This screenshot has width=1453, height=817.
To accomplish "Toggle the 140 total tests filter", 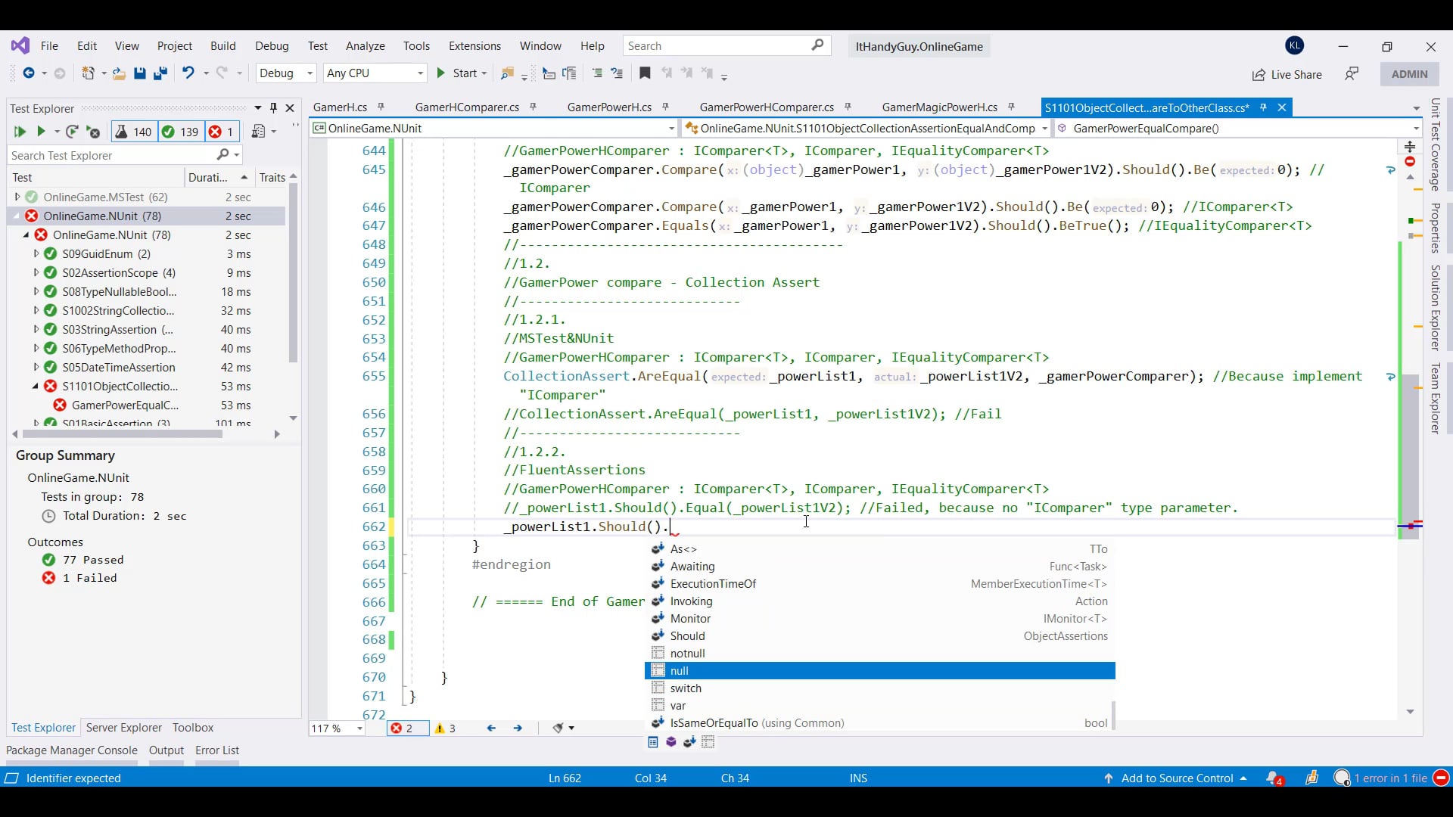I will point(133,132).
